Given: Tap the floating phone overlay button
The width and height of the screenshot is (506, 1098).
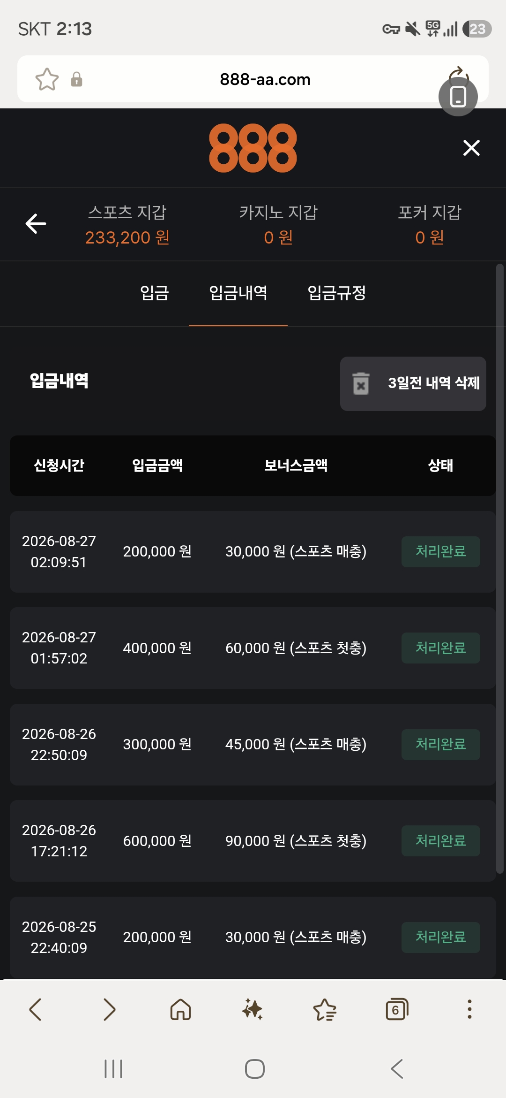Looking at the screenshot, I should pyautogui.click(x=458, y=97).
